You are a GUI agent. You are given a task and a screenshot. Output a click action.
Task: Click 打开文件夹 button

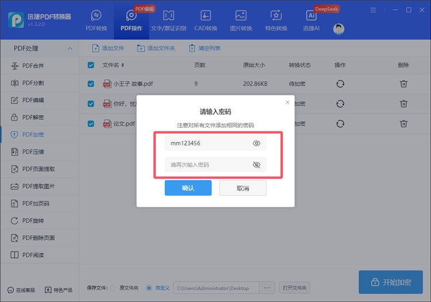(294, 288)
